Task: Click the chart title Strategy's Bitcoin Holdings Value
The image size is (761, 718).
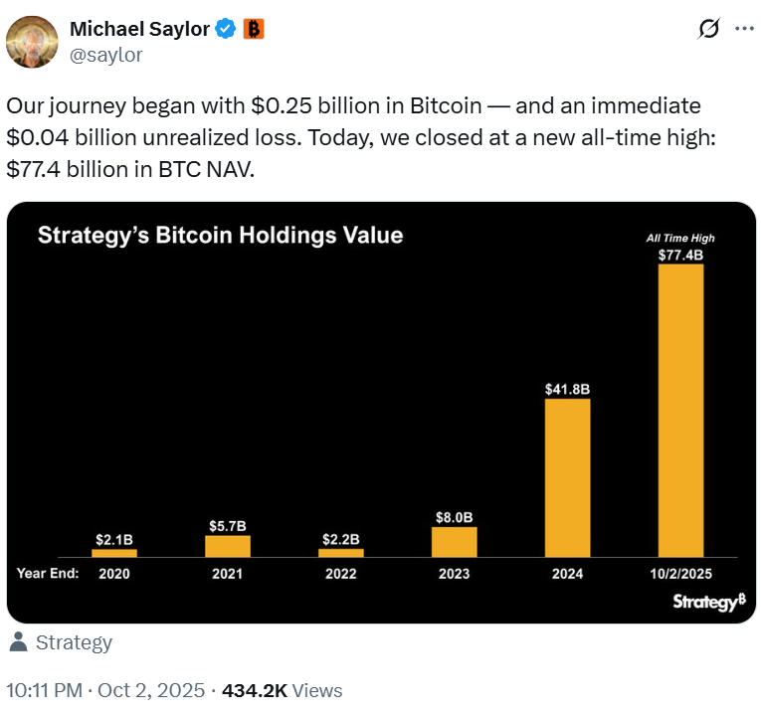Action: coord(220,236)
